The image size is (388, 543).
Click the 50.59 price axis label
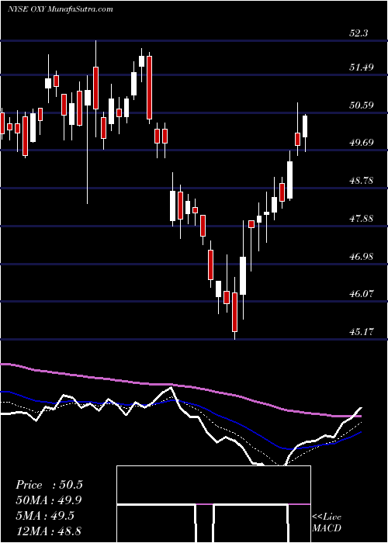(x=362, y=105)
